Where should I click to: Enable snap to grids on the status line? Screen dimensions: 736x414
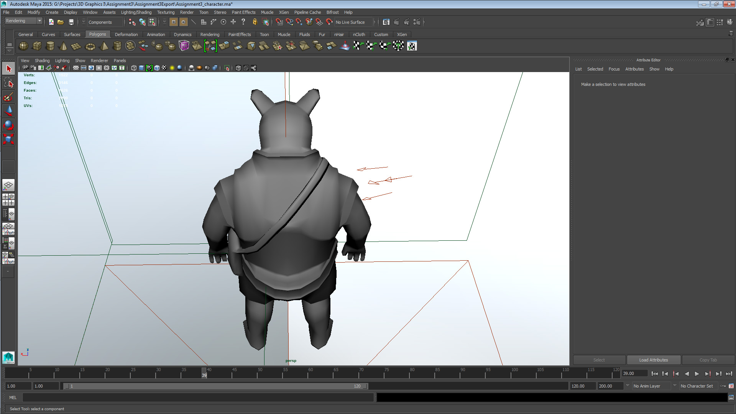click(x=279, y=22)
